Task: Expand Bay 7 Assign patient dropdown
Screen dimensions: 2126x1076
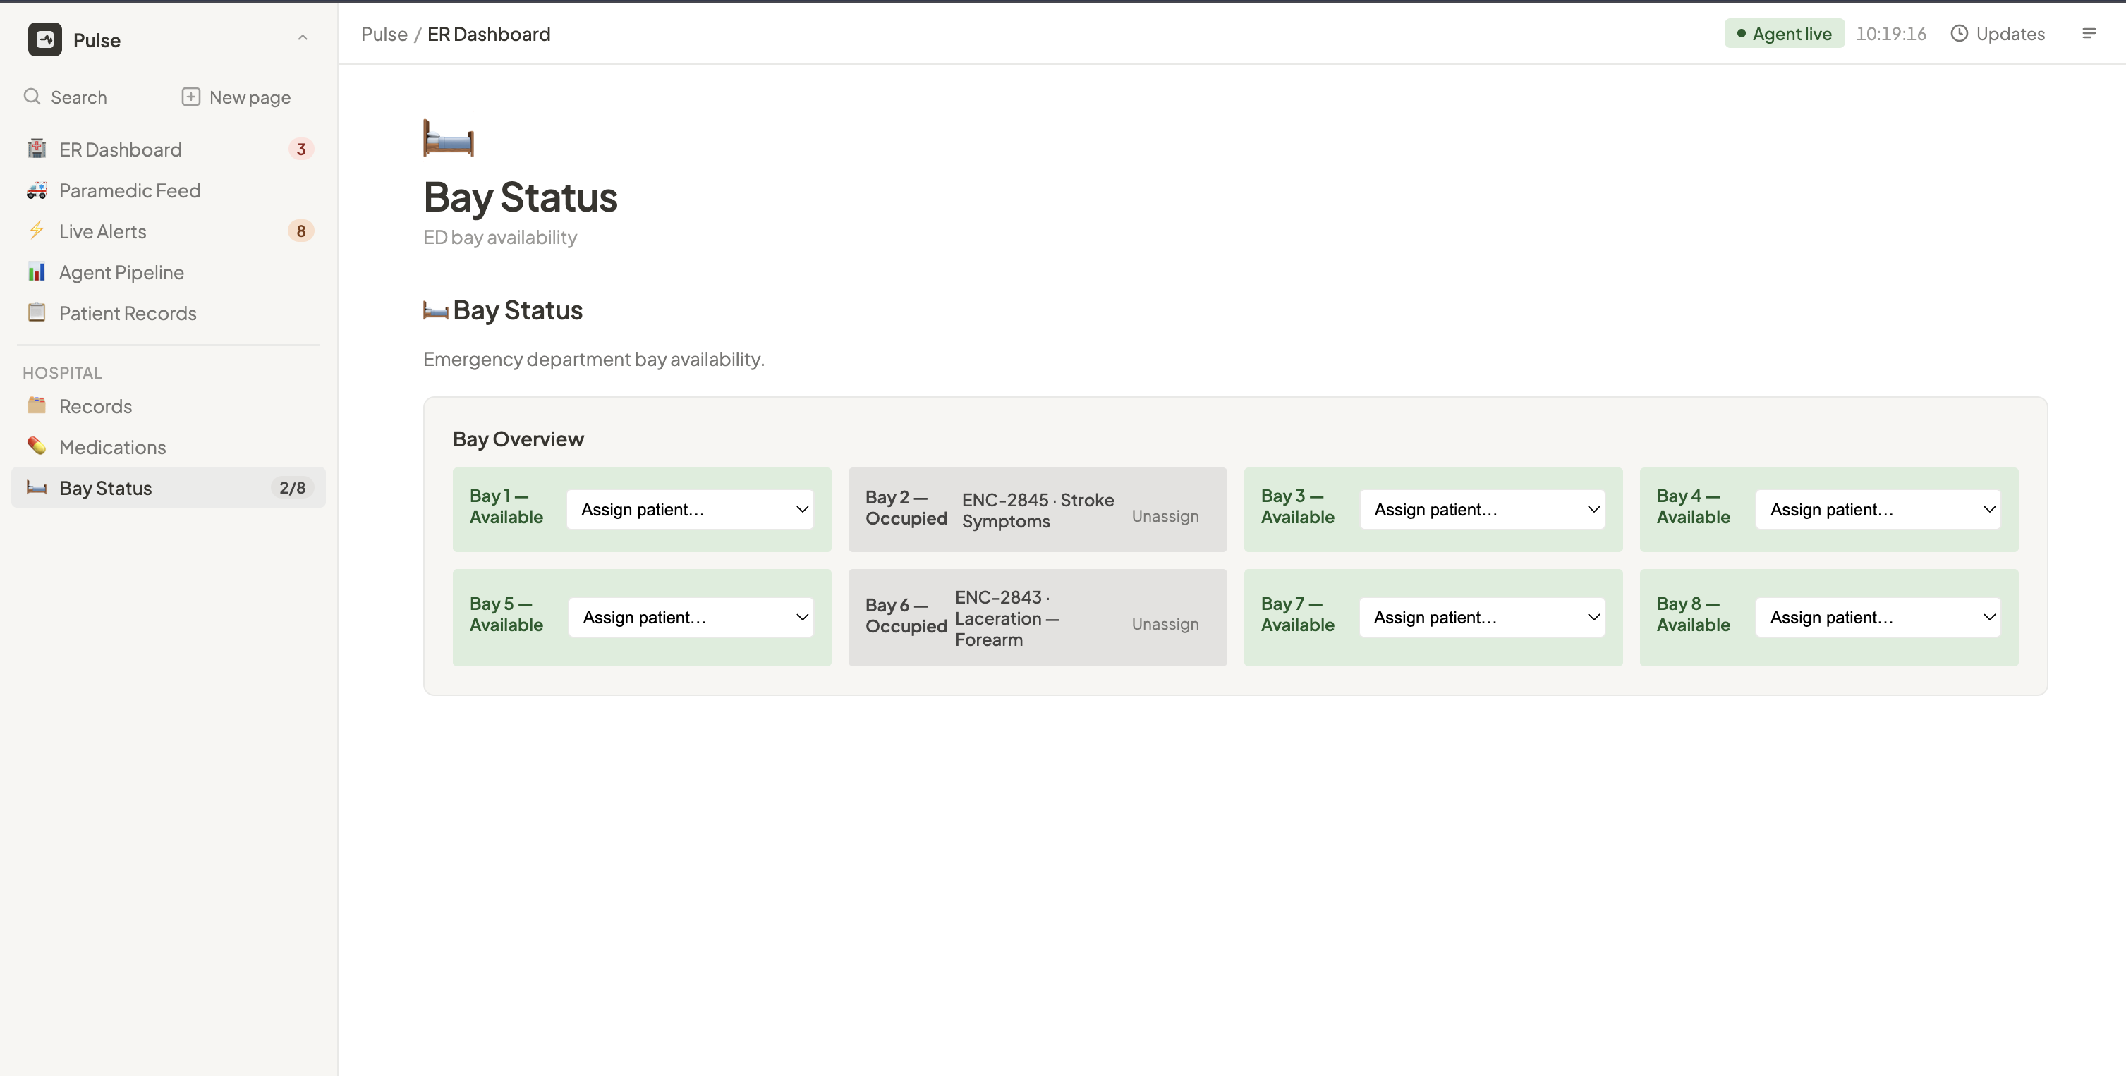Action: coord(1481,617)
